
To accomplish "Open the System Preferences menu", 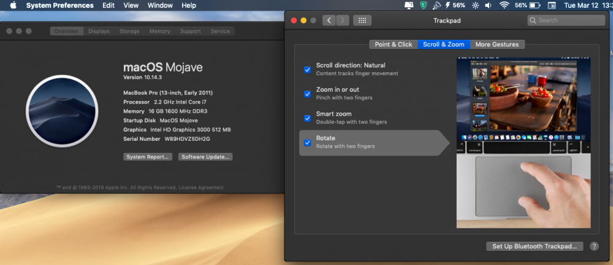I will click(x=60, y=6).
